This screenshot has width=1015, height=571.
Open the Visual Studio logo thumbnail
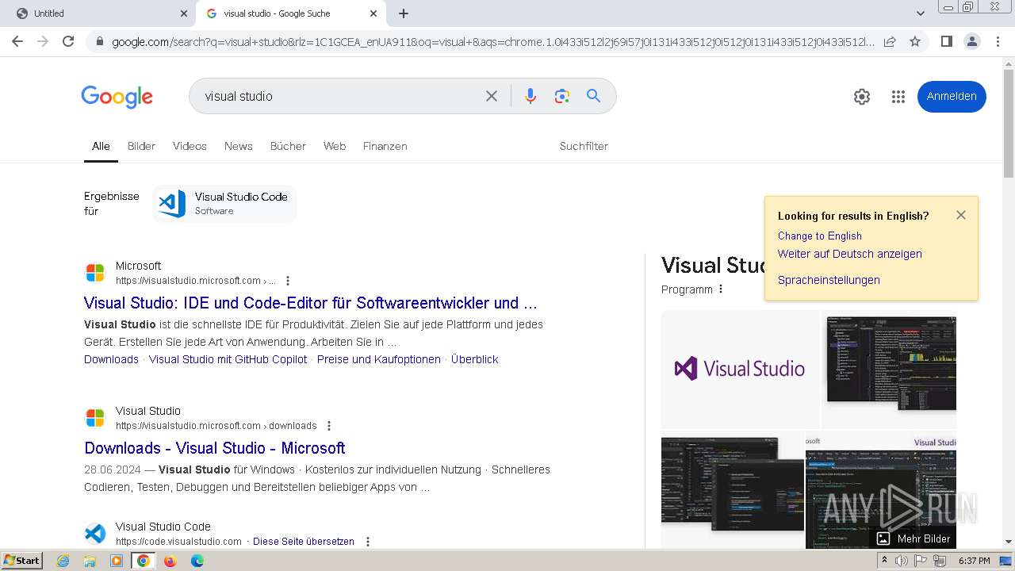click(x=740, y=369)
